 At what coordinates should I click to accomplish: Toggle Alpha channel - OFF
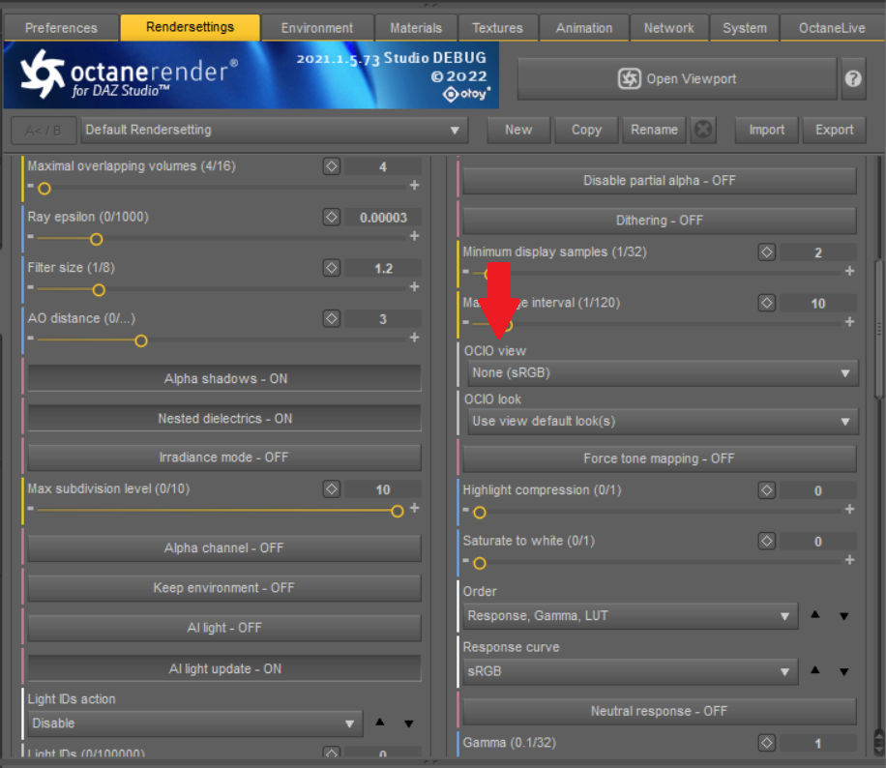click(224, 548)
